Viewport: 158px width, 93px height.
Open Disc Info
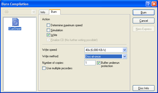tap(143, 88)
